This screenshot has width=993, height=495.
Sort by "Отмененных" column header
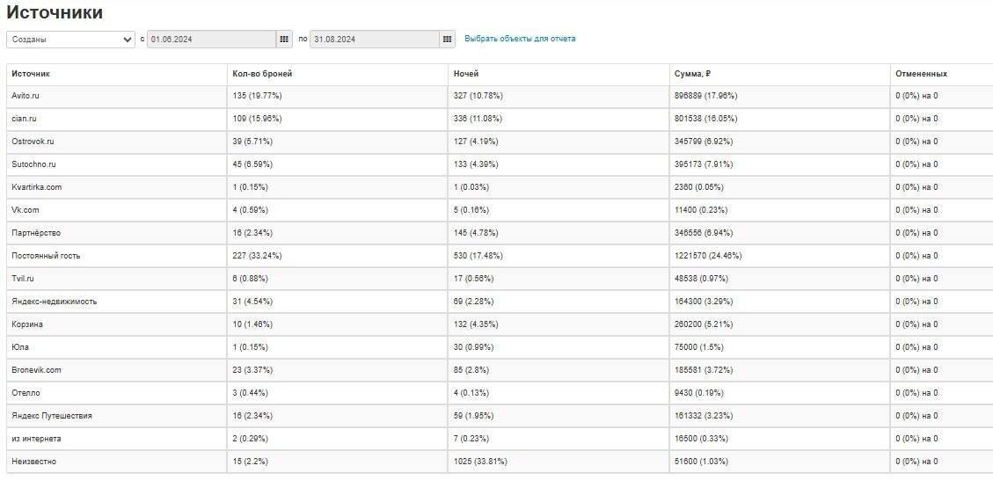pyautogui.click(x=921, y=74)
